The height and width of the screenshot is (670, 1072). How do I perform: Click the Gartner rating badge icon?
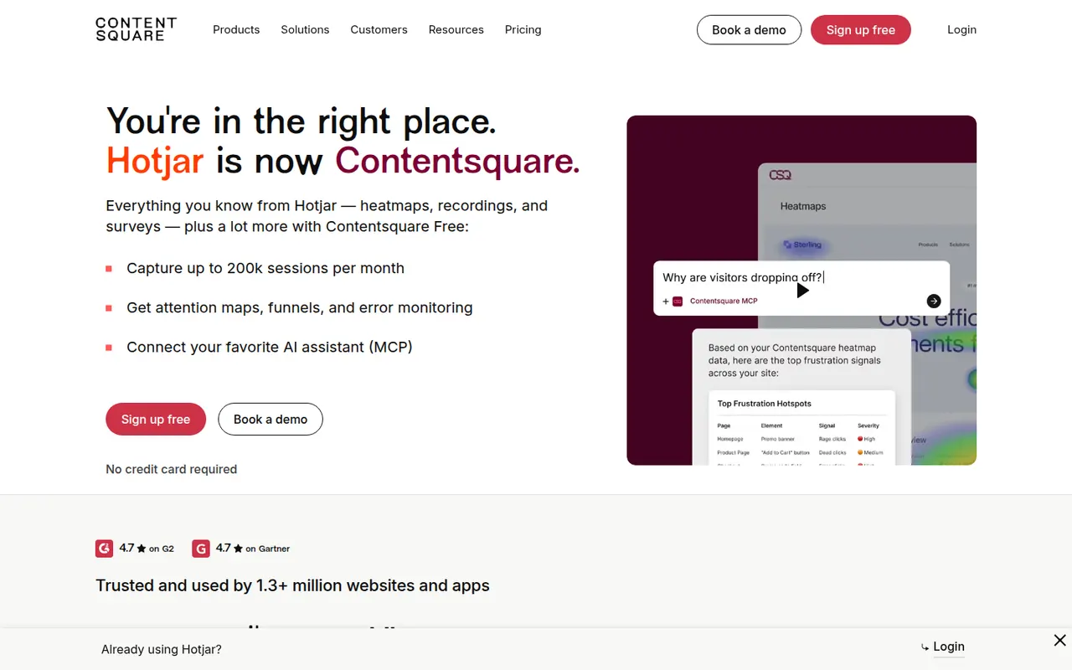point(201,549)
